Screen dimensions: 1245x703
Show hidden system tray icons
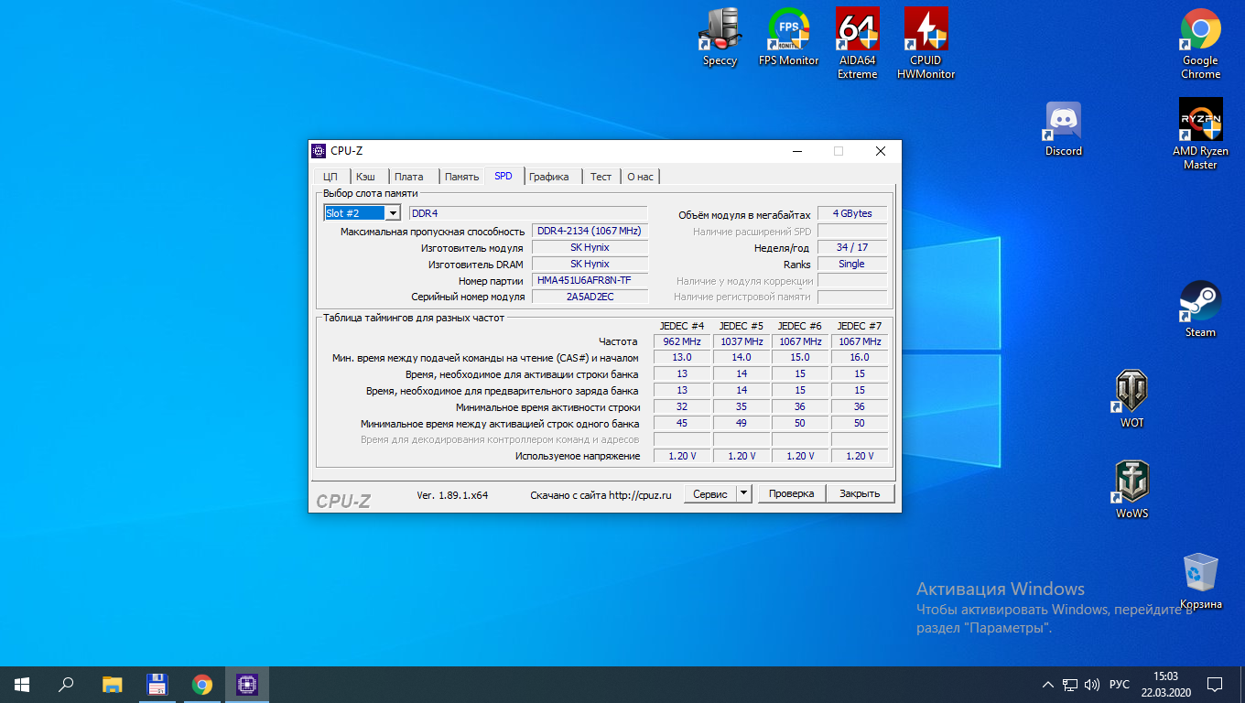1048,685
